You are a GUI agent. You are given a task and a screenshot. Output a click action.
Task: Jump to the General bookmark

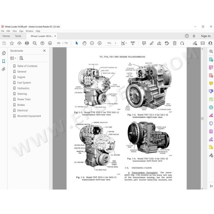point(22,72)
